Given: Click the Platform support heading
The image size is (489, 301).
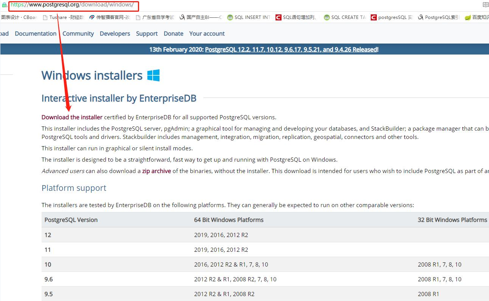Looking at the screenshot, I should click(x=74, y=188).
